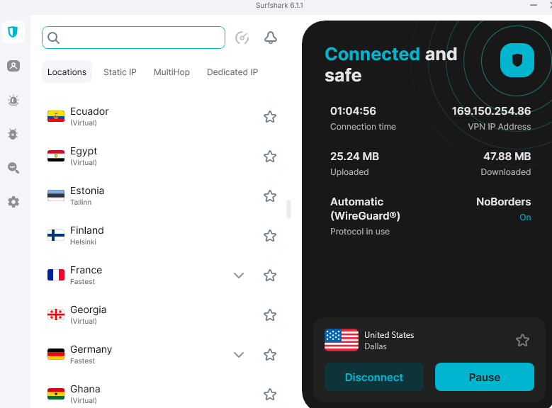Switch to the Static IP tab

(x=120, y=72)
